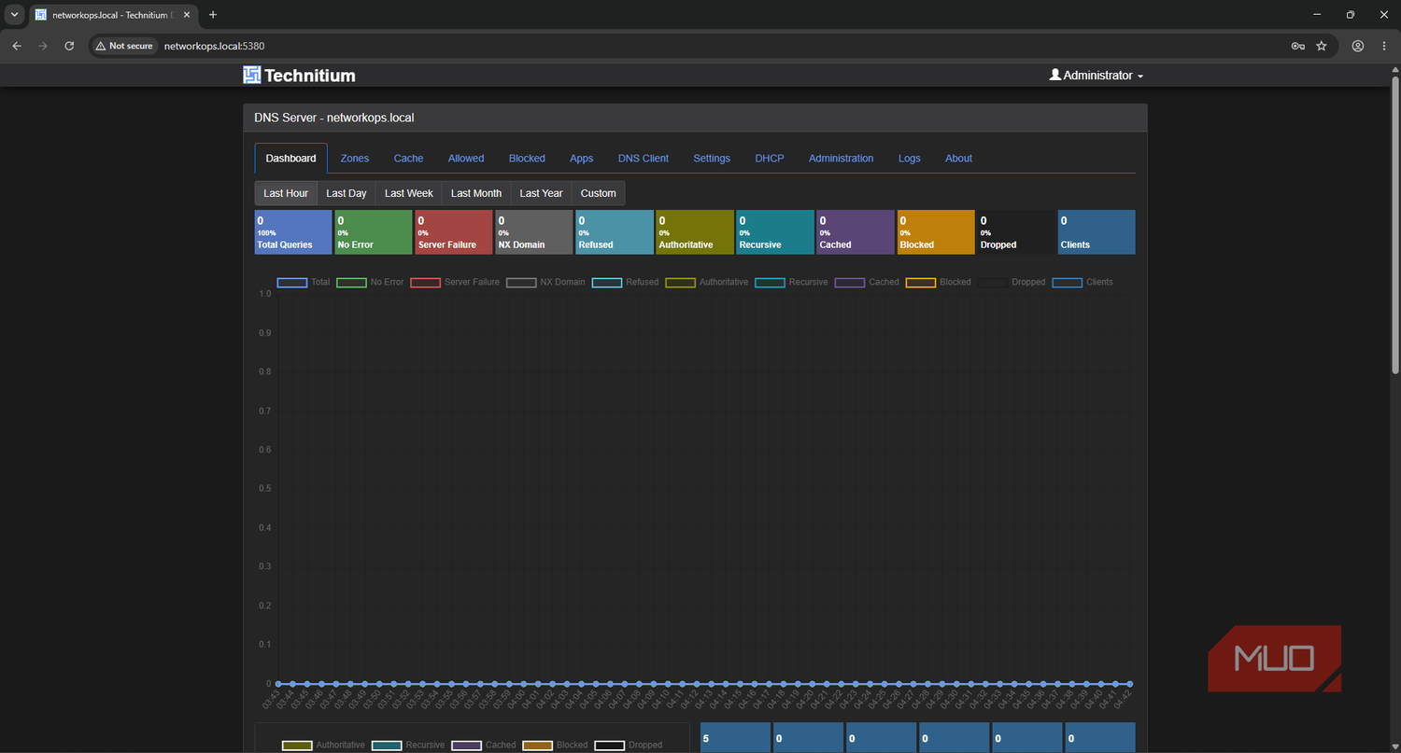Toggle Blocked series in main chart legend
This screenshot has height=753, width=1401.
pyautogui.click(x=939, y=282)
